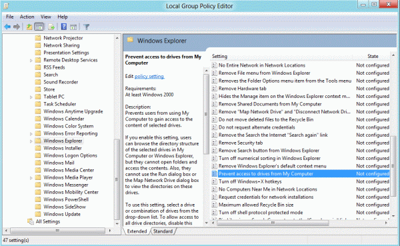Viewport: 400px width, 246px height.
Task: Click the description pane scroll-down arrow
Action: point(206,223)
